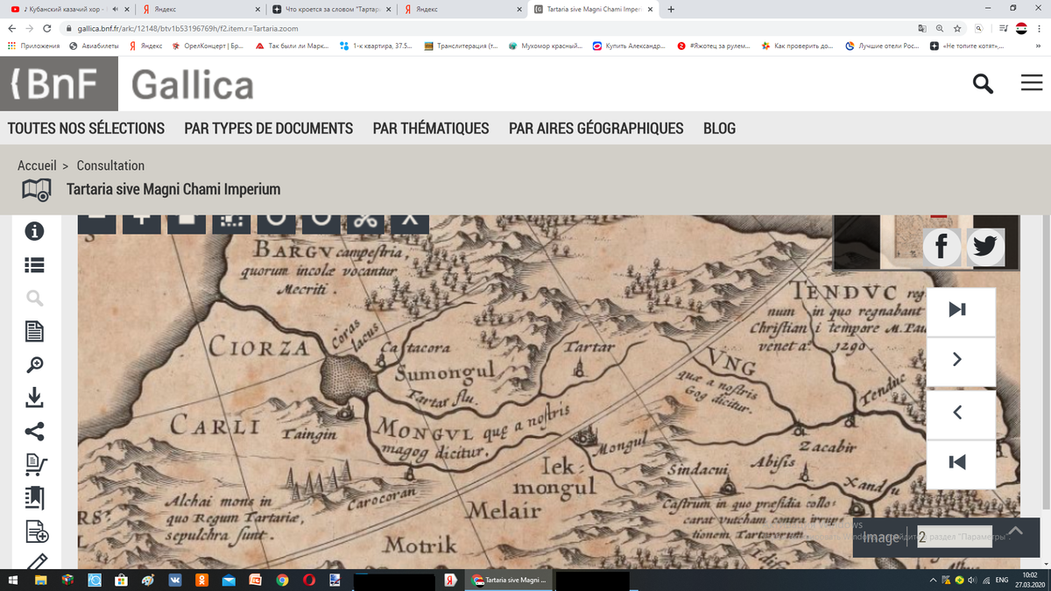This screenshot has height=591, width=1051.
Task: Show hidden system tray icons
Action: [x=935, y=580]
